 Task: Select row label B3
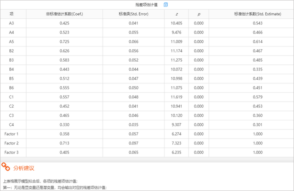11,60
